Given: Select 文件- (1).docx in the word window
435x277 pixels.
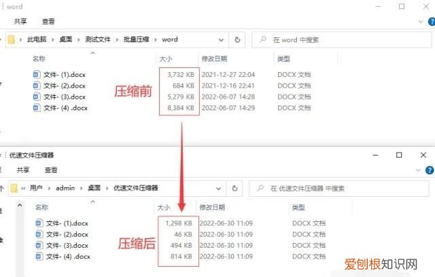Looking at the screenshot, I should coord(65,74).
